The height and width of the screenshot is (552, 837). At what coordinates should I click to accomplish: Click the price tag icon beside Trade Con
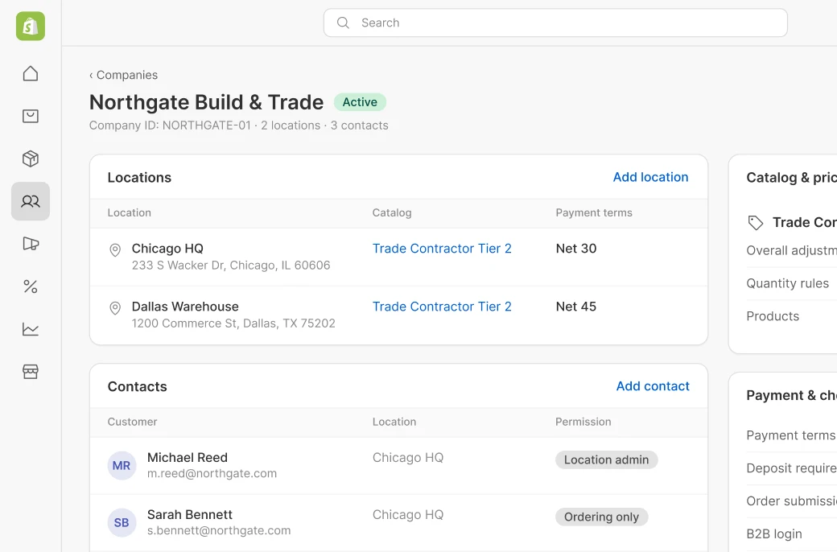point(756,223)
